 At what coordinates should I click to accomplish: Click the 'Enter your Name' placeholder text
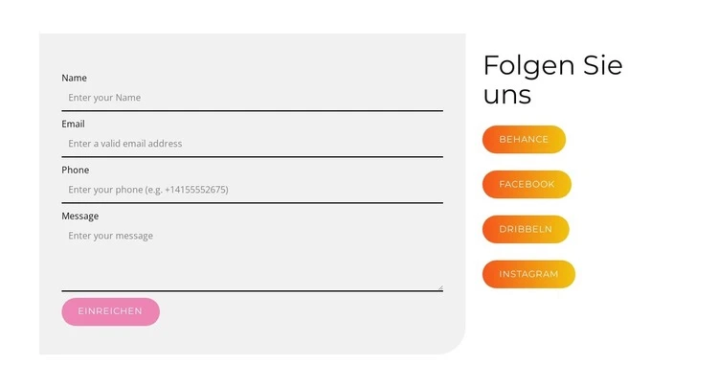pyautogui.click(x=104, y=98)
